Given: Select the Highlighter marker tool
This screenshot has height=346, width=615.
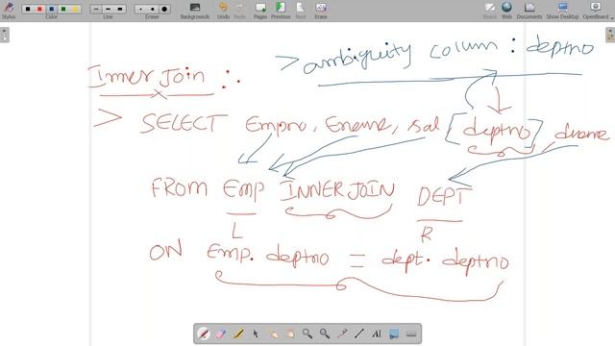Looking at the screenshot, I should tap(238, 334).
